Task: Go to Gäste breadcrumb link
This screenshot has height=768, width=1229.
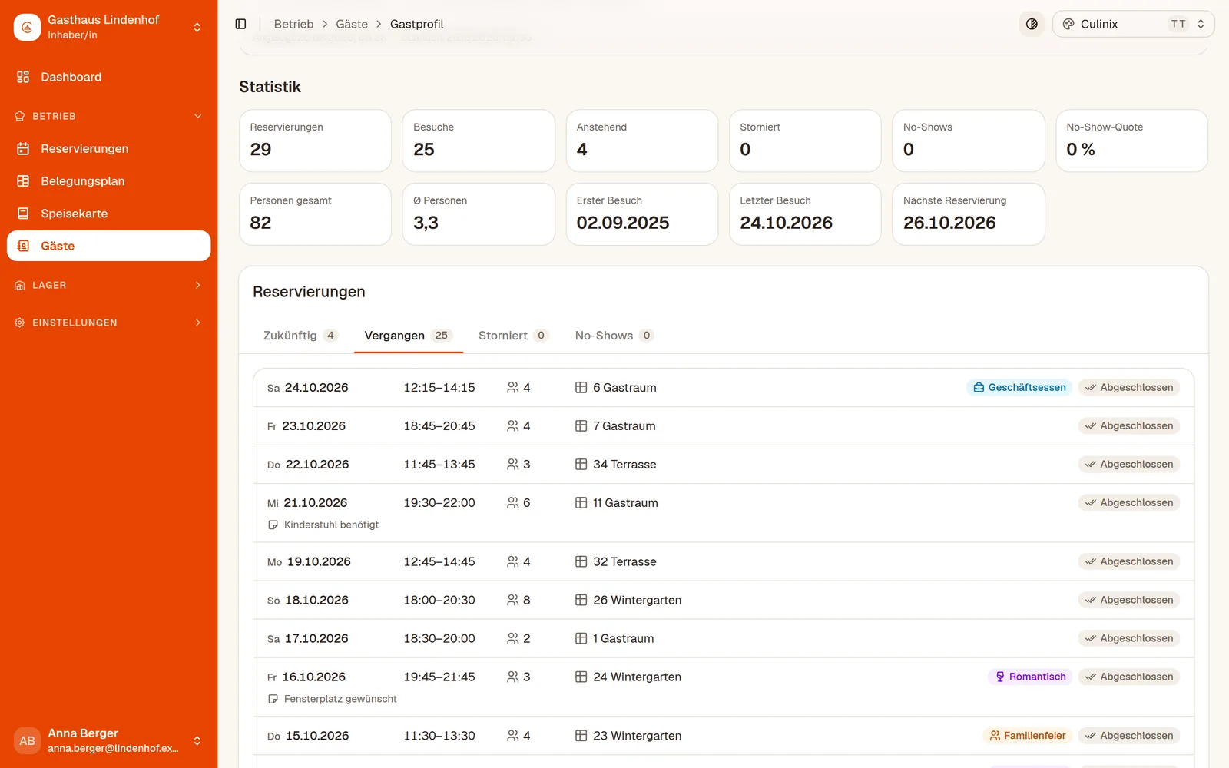Action: 352,24
